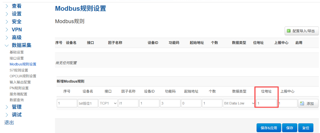Click the 起始地址 input field
Screen dimensions: 320x133
(191, 103)
